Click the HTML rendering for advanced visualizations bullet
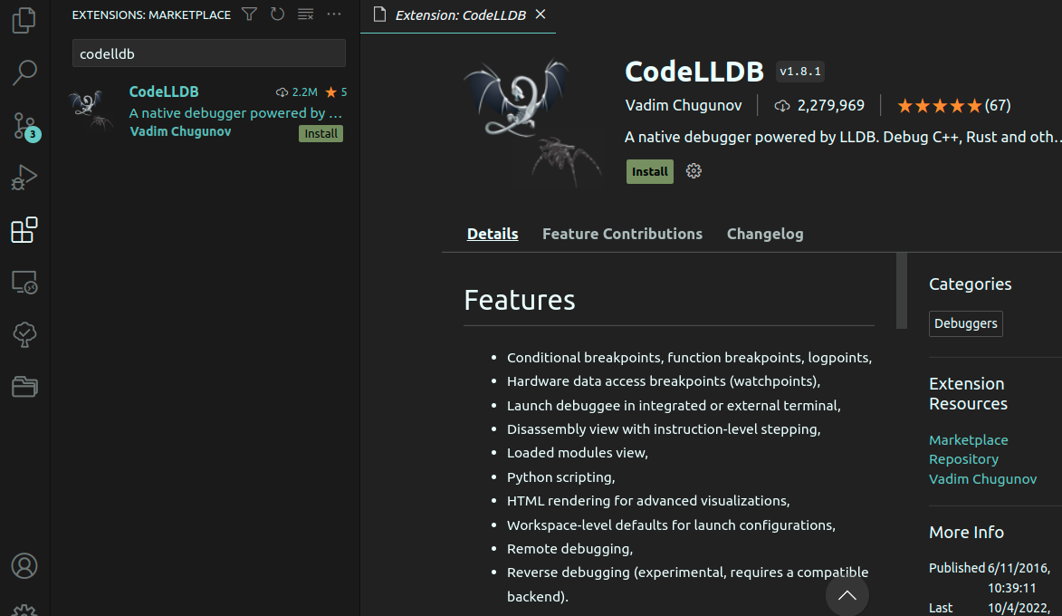The height and width of the screenshot is (616, 1062). pyautogui.click(x=648, y=501)
